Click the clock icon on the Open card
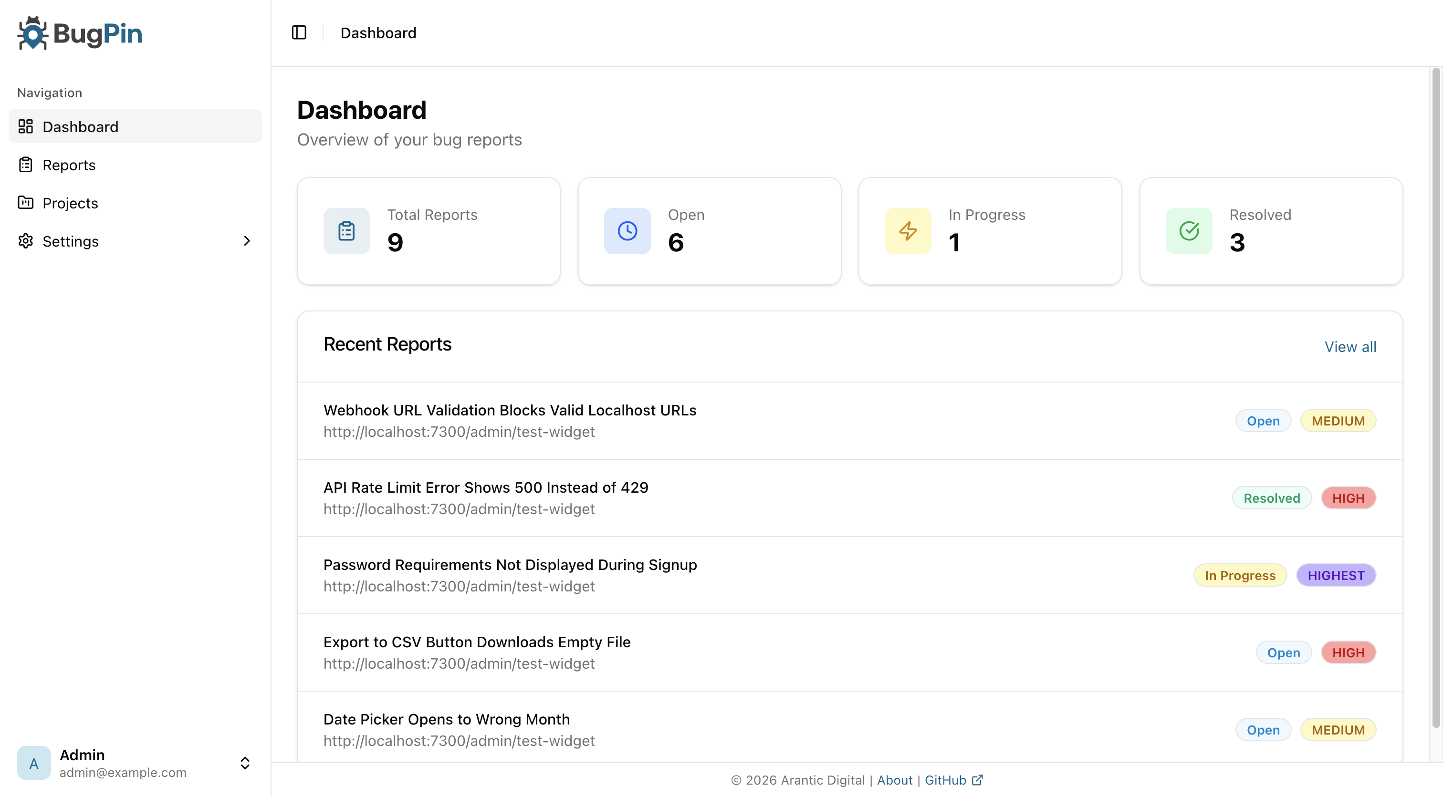 [627, 231]
